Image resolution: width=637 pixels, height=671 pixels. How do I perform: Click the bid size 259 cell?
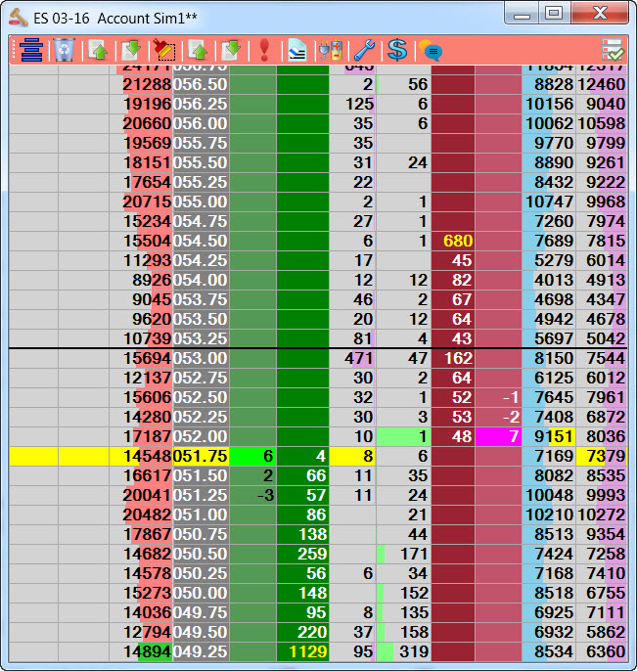[x=302, y=554]
